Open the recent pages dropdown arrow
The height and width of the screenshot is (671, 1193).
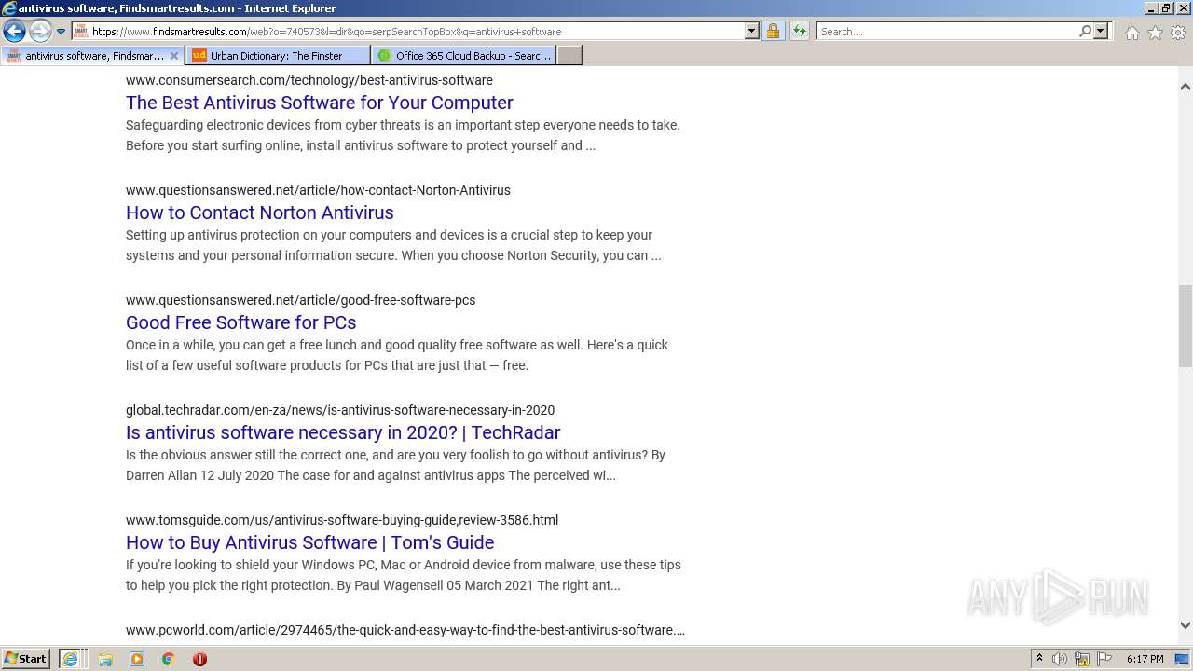[62, 32]
